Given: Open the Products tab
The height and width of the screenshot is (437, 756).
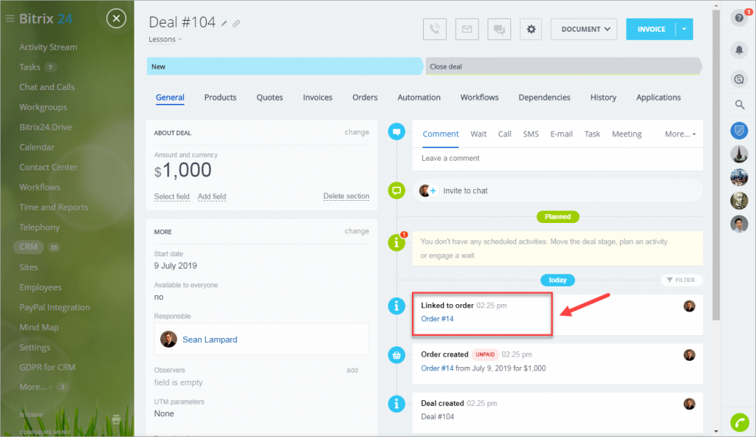Looking at the screenshot, I should click(x=220, y=97).
